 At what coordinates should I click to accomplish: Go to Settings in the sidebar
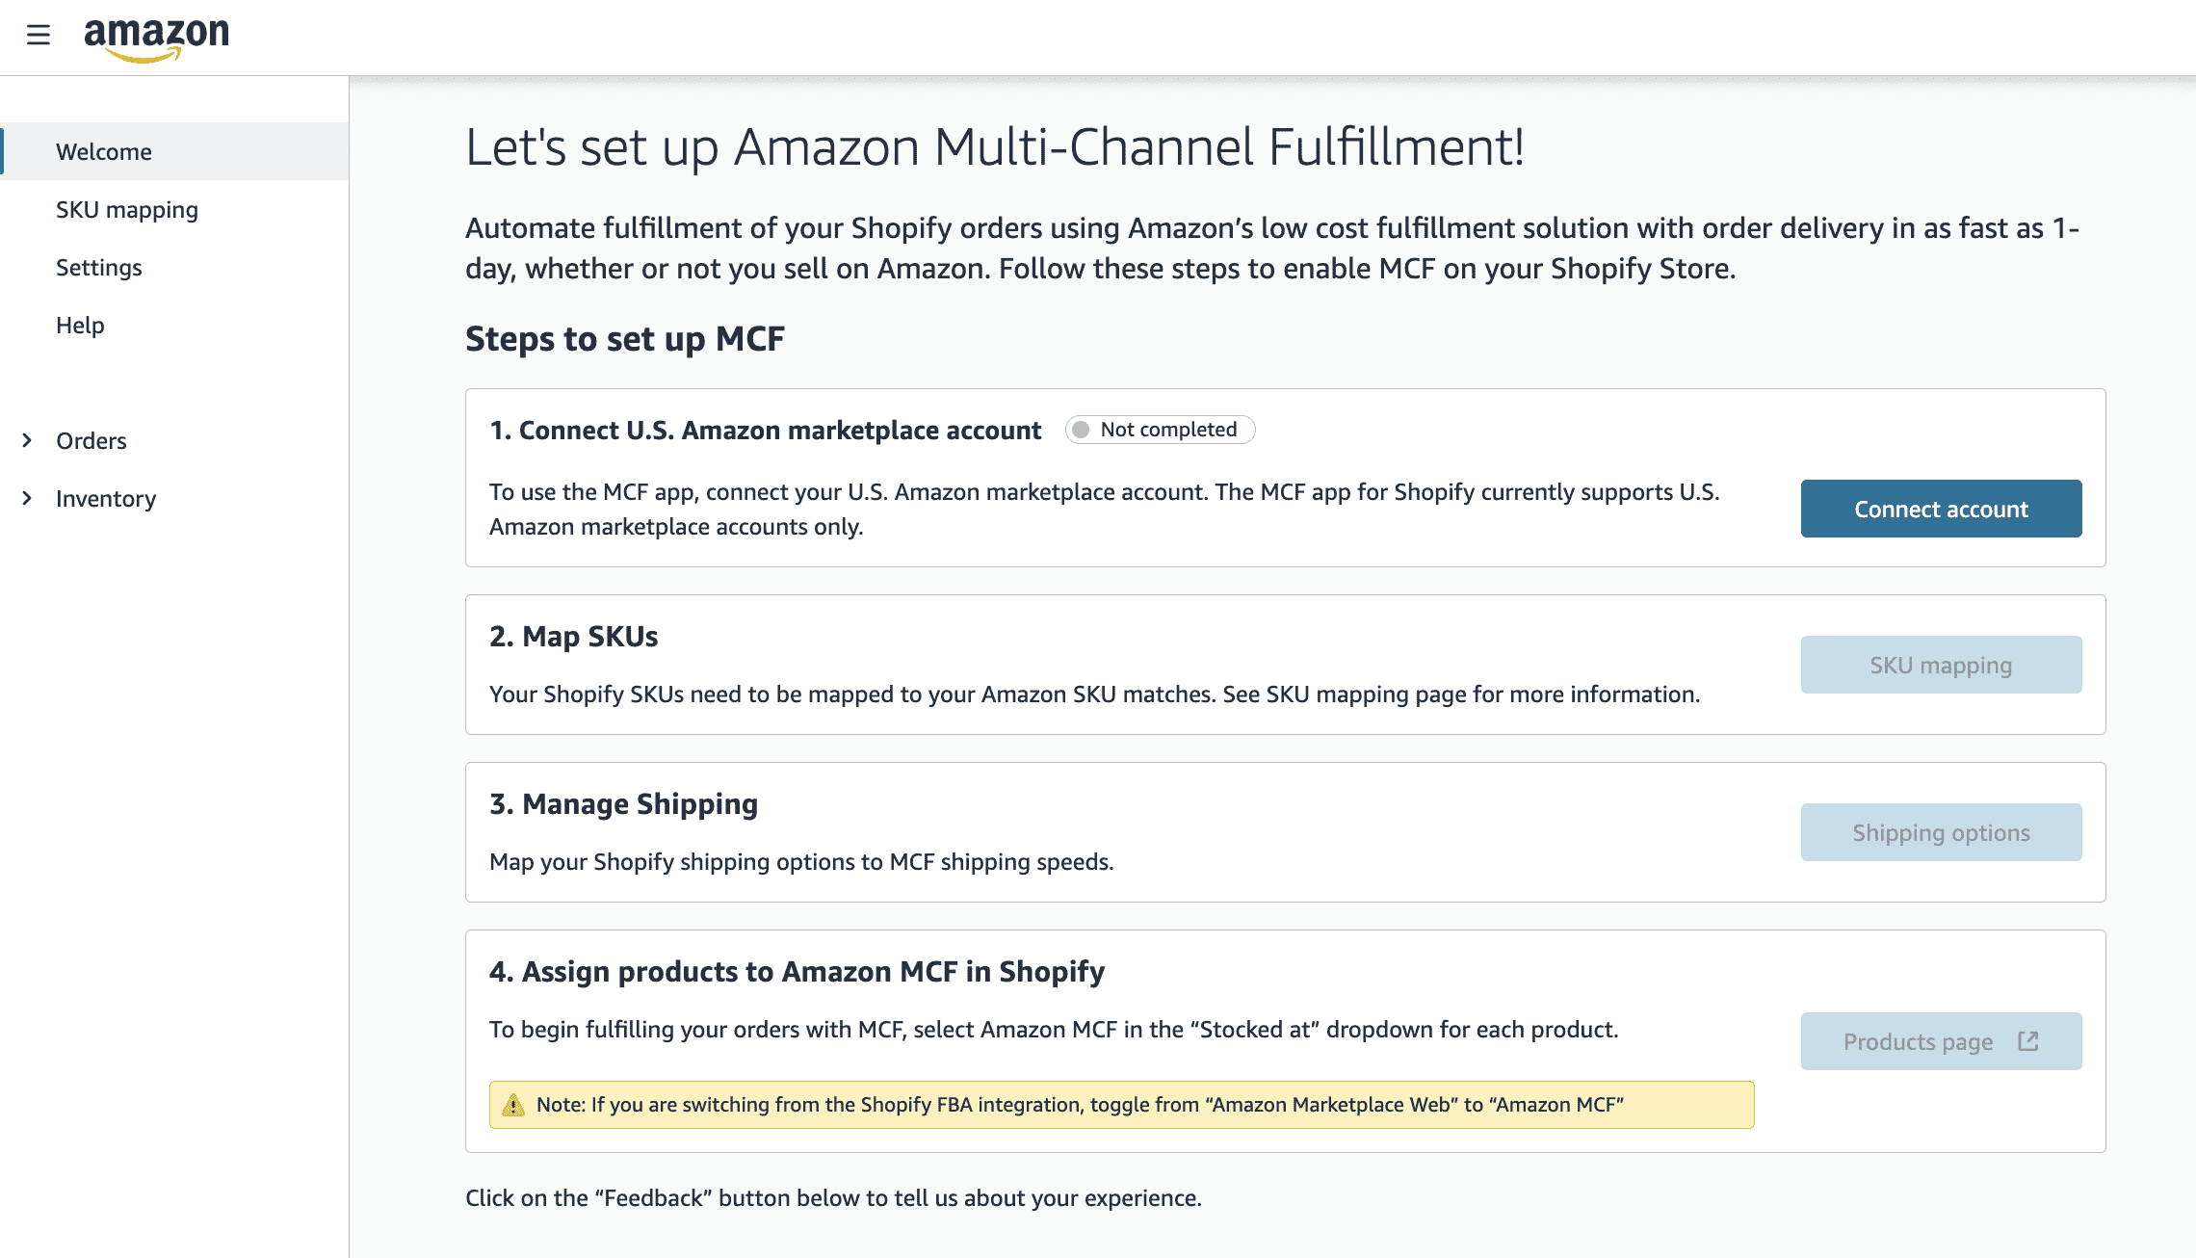(99, 267)
